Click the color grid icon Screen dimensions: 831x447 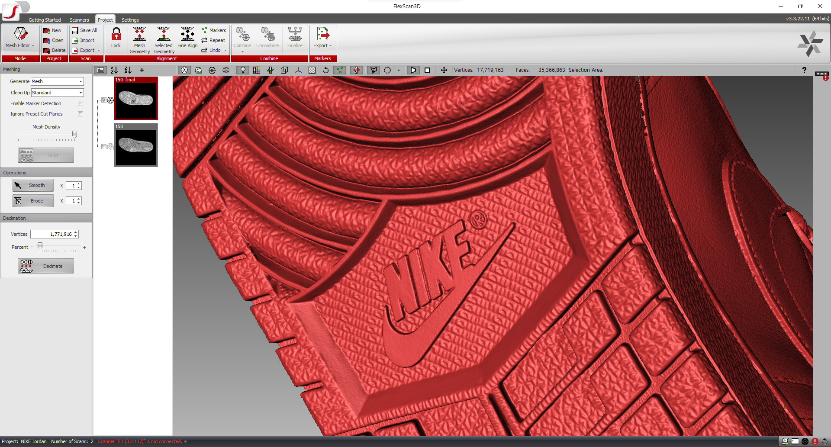257,70
